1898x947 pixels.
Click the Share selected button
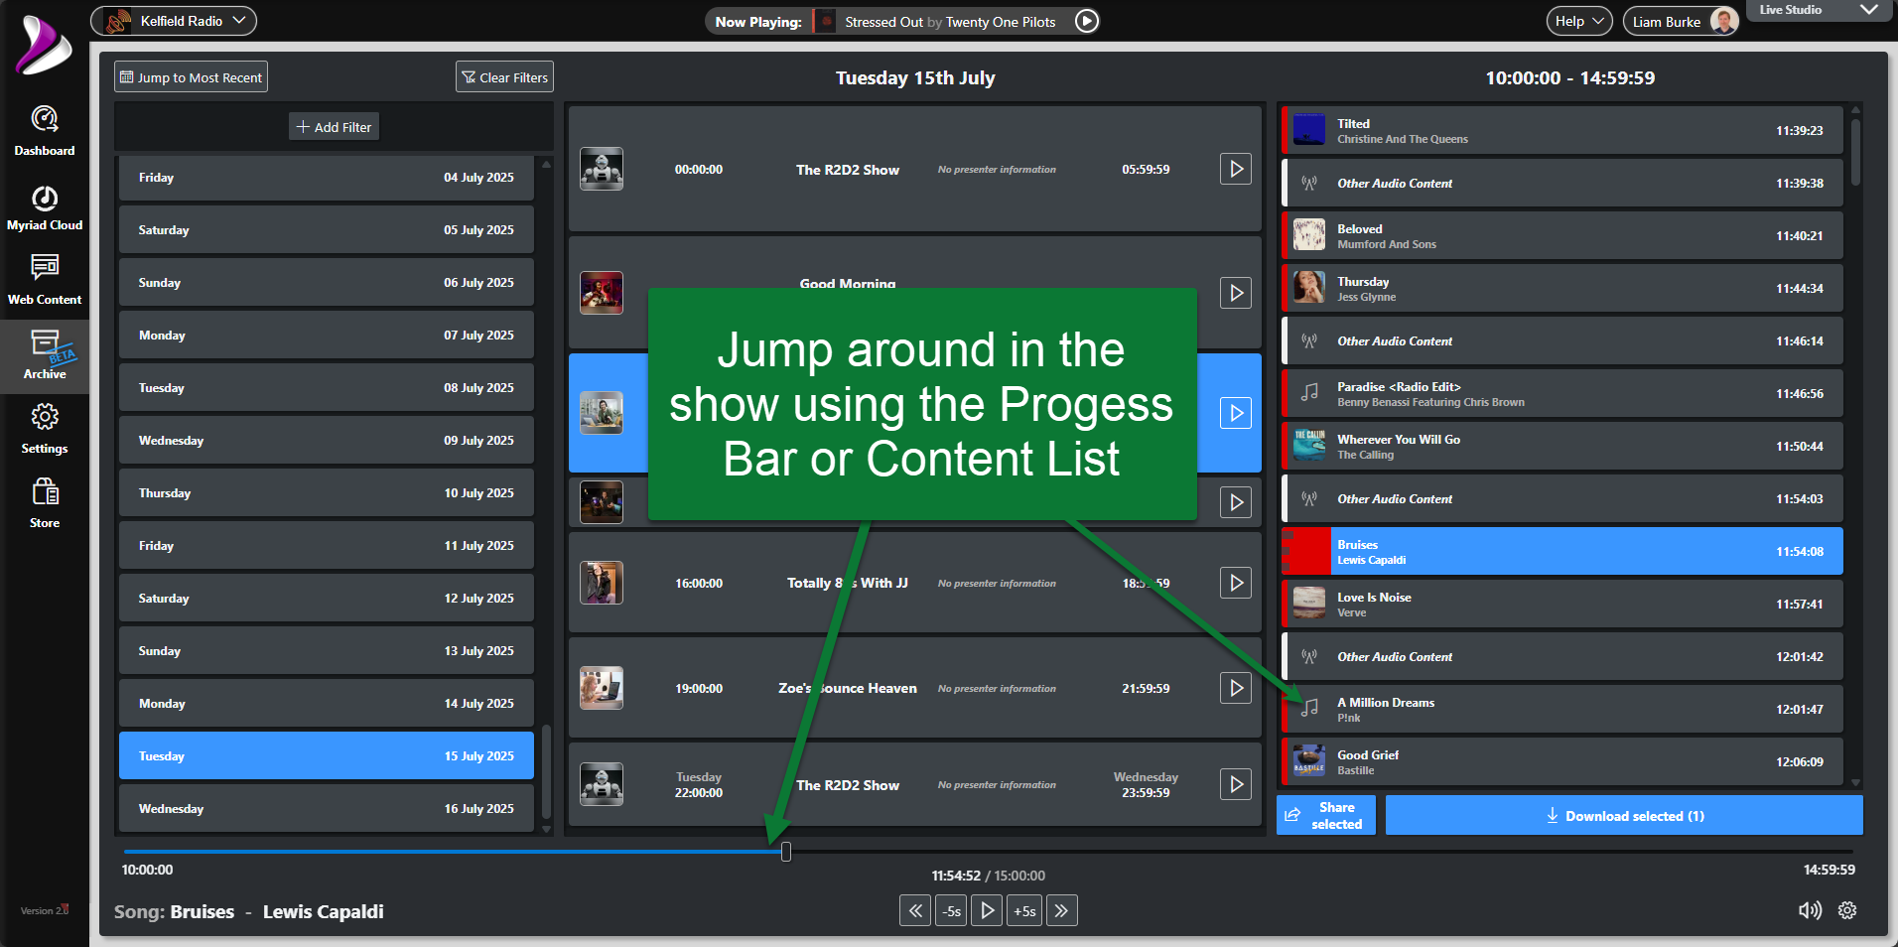1326,815
